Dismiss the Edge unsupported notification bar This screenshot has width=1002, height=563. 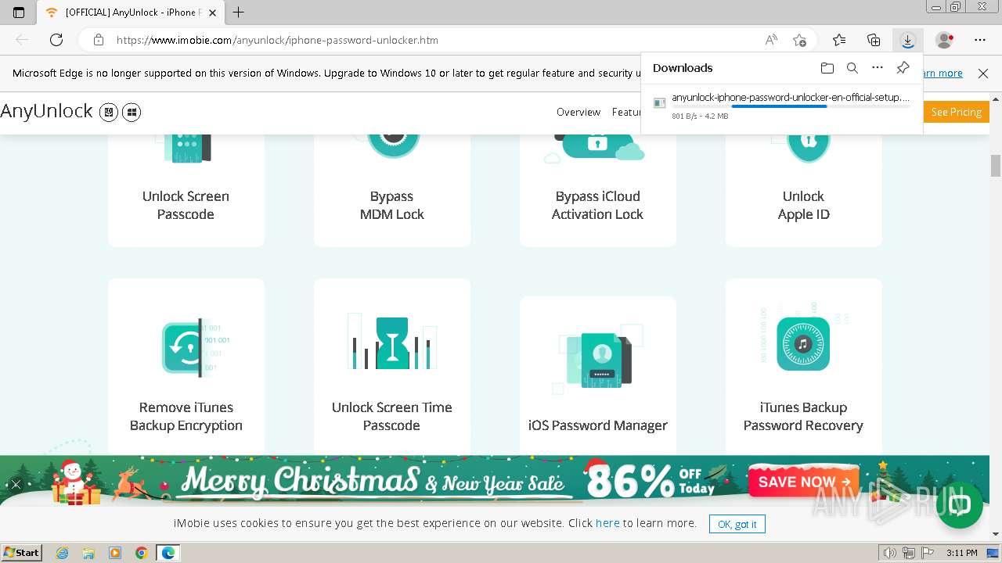[983, 74]
